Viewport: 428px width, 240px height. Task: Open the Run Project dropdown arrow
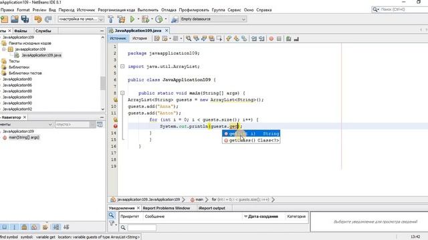pyautogui.click(x=138, y=19)
